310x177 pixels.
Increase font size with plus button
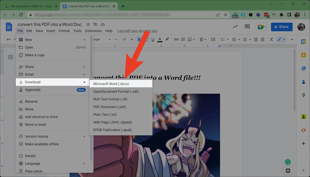tap(132, 39)
